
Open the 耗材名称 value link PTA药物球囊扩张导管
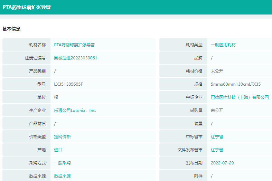[x=74, y=45]
